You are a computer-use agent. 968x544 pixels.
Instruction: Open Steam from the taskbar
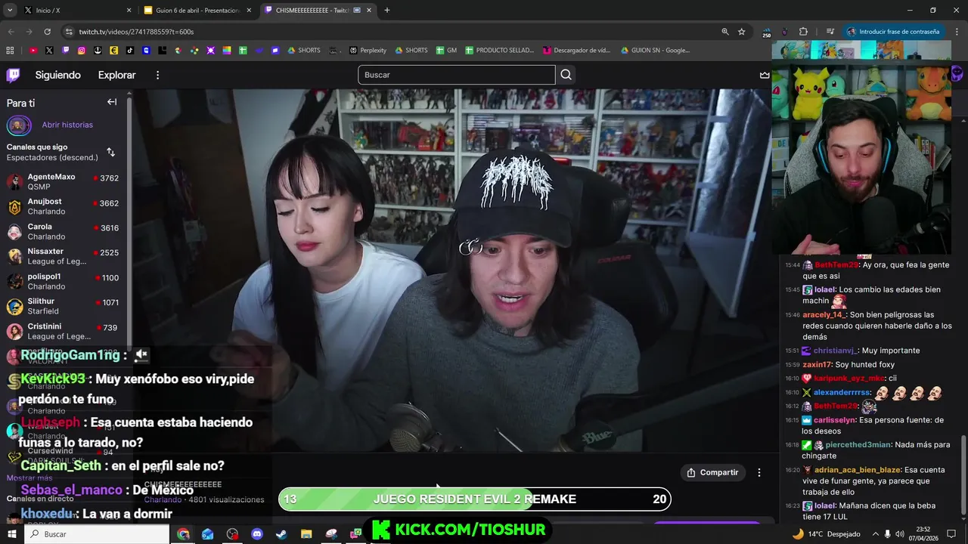pyautogui.click(x=281, y=534)
